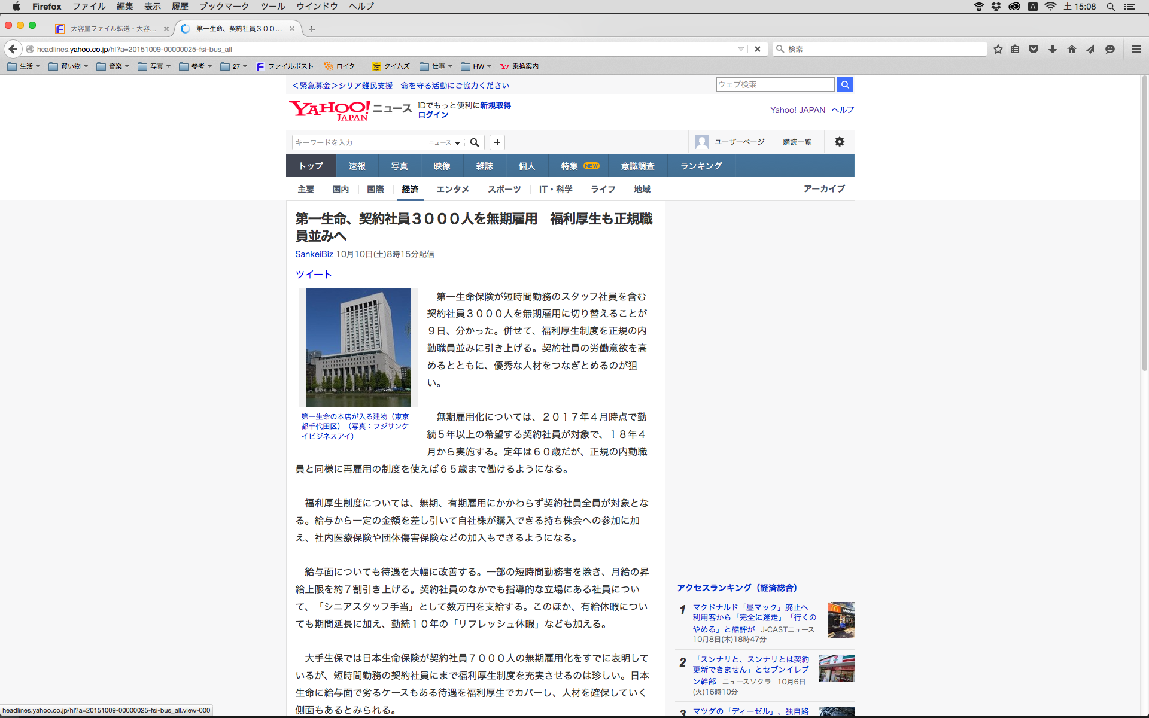Open the URL bar history dropdown arrow
This screenshot has width=1149, height=718.
click(x=741, y=49)
